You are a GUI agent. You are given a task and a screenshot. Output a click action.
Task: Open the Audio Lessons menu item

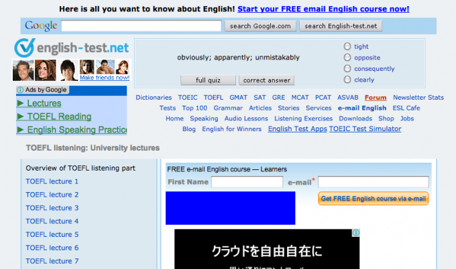point(246,118)
